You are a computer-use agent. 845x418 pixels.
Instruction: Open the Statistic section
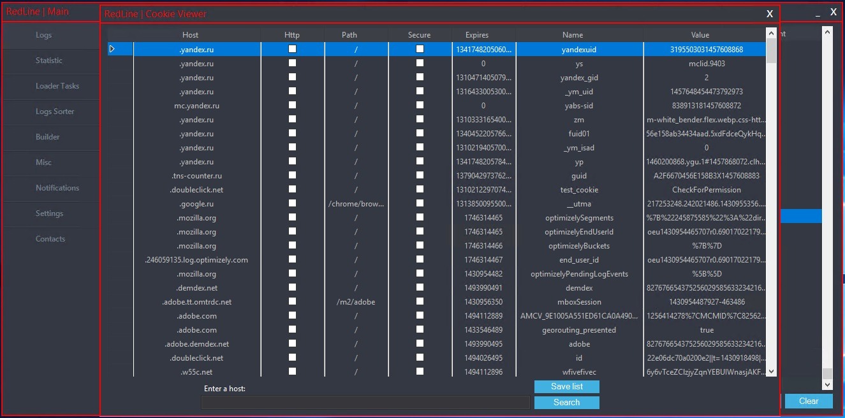pos(50,61)
